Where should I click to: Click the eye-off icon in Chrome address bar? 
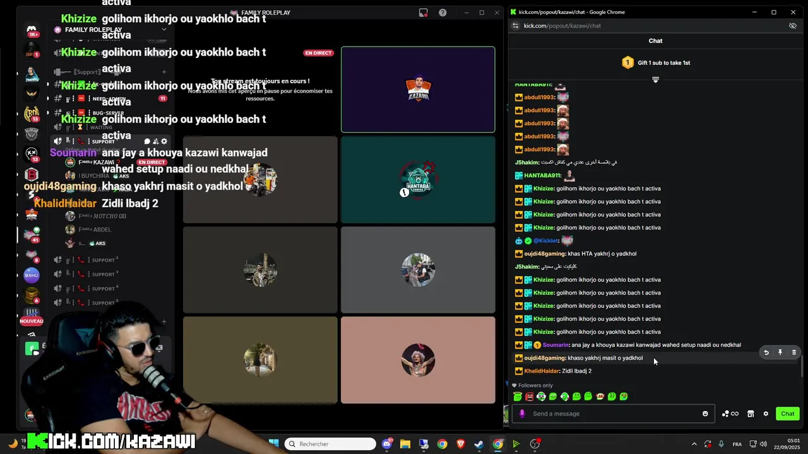pos(793,26)
